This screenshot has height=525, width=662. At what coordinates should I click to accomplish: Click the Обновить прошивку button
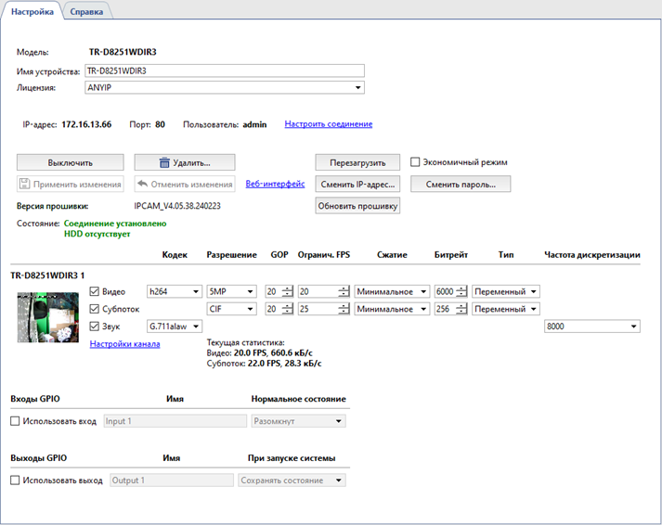click(x=357, y=206)
